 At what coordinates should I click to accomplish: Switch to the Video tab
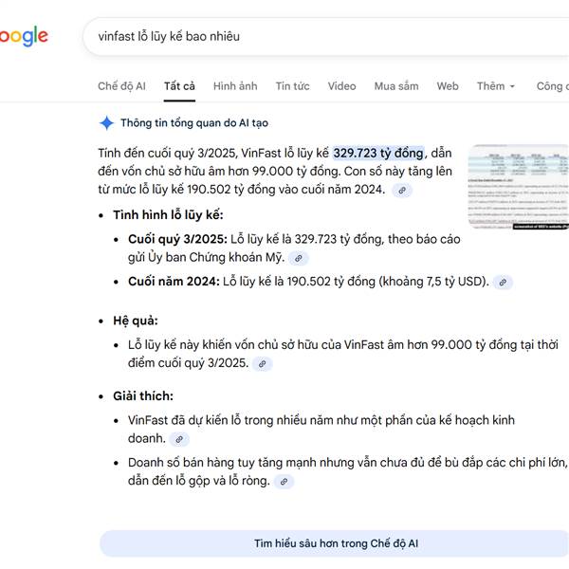pos(341,86)
